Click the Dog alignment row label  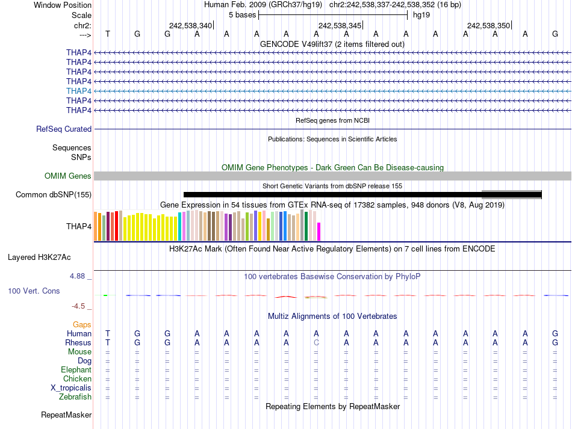point(85,361)
